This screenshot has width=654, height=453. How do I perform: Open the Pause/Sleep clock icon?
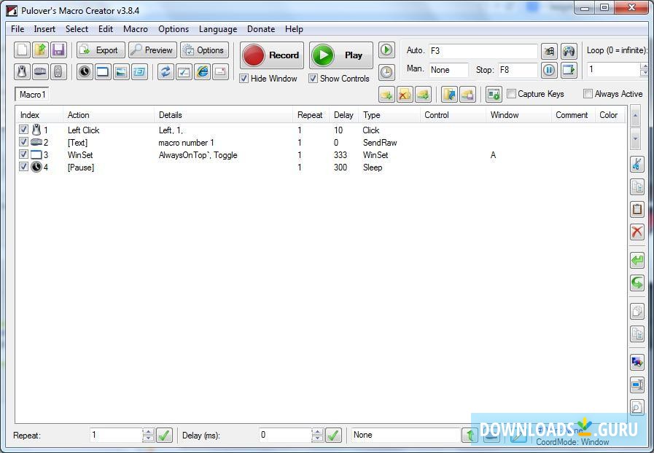(85, 71)
